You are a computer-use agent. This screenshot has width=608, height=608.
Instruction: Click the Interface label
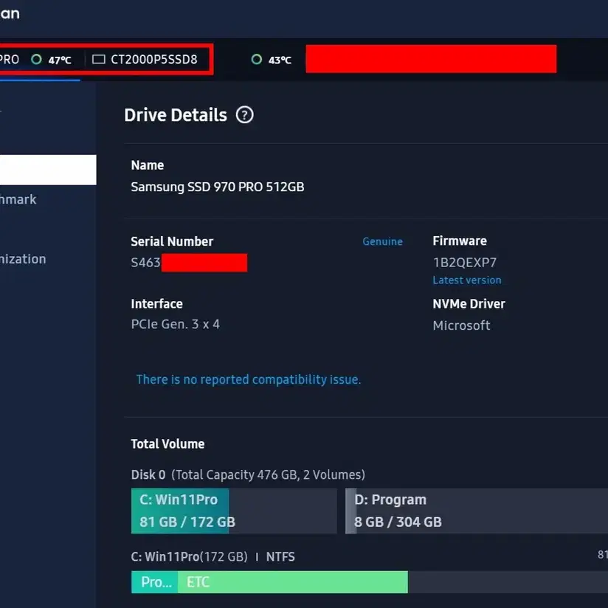[x=156, y=304]
